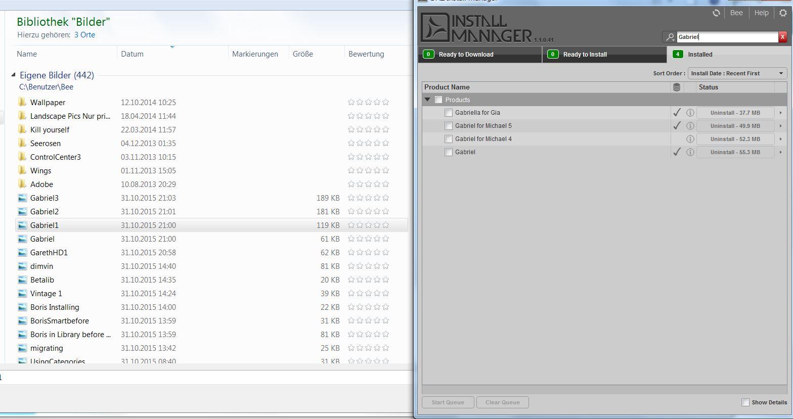
Task: Click into the Install Manager search field
Action: (x=727, y=37)
